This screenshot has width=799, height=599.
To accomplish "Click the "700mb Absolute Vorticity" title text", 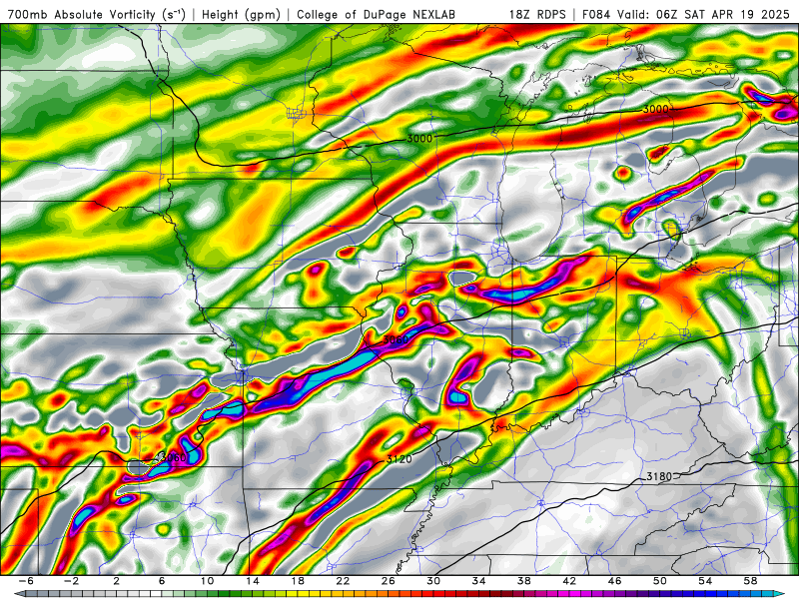I will (x=81, y=15).
